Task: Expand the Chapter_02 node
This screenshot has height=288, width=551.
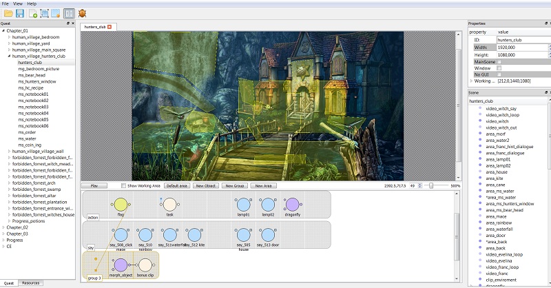Action: tap(3, 227)
